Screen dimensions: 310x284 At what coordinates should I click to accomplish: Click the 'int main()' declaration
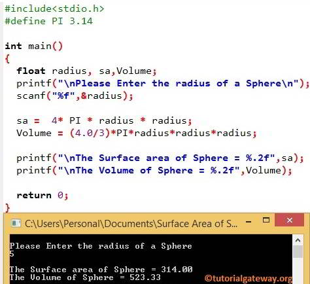pos(34,46)
